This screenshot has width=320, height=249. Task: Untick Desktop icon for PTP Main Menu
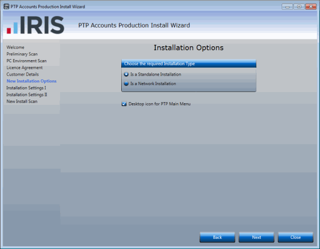[x=124, y=104]
